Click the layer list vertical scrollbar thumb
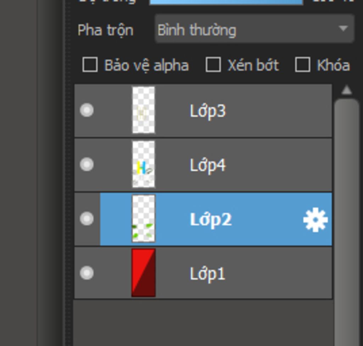Viewport: 363px width, 346px height. (346, 213)
